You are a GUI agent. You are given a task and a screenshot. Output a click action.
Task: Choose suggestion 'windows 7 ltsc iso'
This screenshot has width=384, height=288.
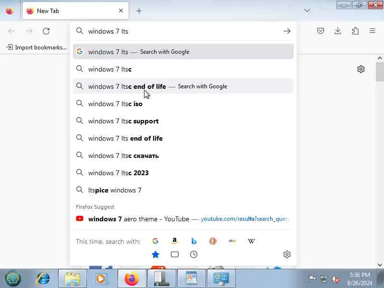point(183,104)
